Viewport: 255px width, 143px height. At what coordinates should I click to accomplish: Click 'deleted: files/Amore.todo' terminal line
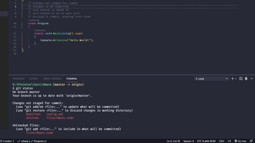[49, 118]
